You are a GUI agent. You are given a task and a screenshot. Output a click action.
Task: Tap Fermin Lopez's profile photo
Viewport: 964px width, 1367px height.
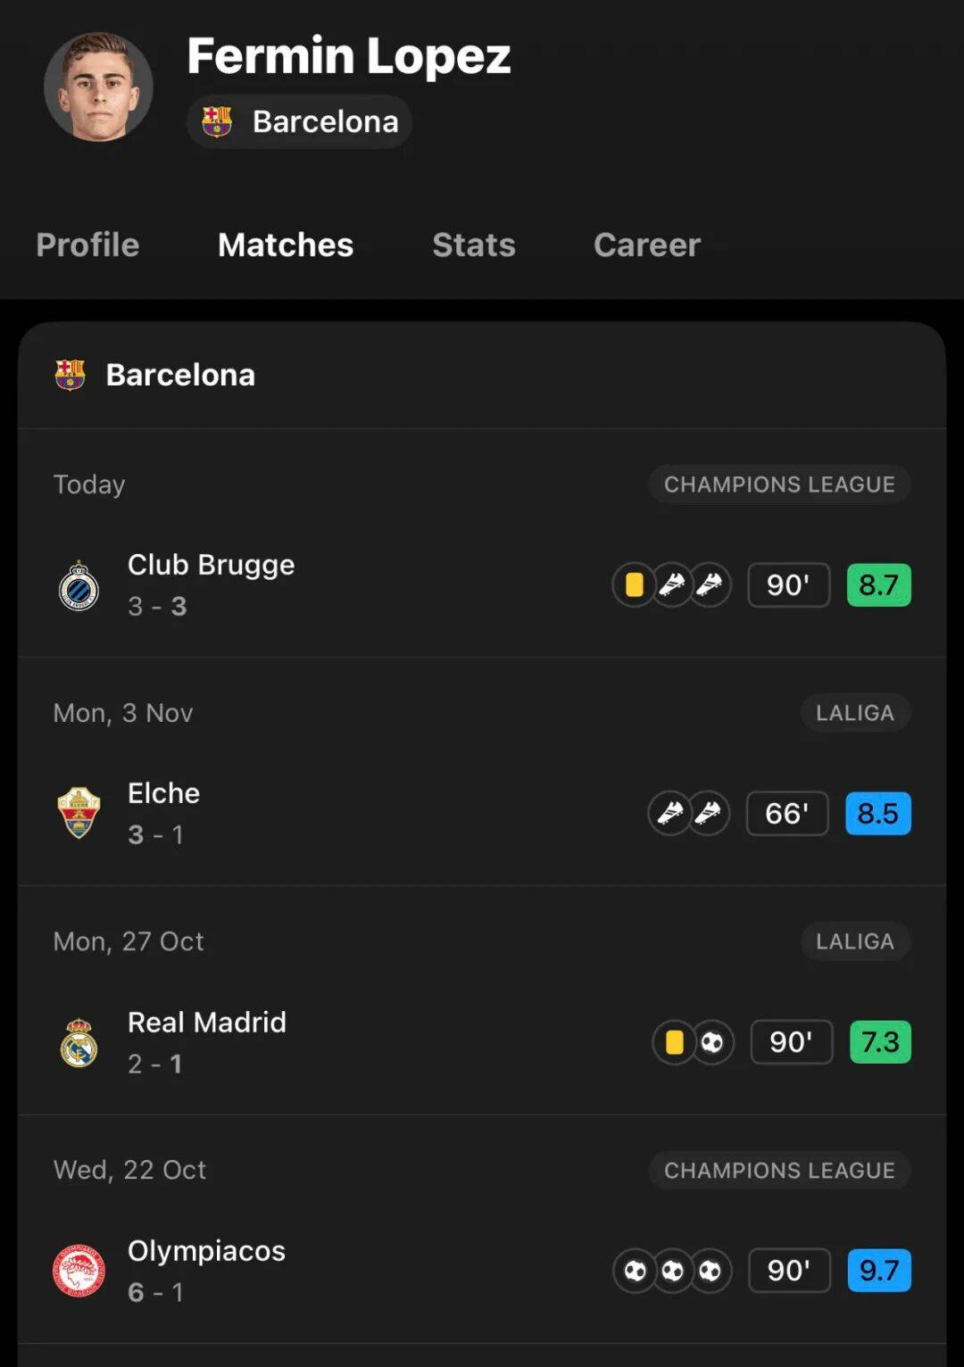(98, 87)
